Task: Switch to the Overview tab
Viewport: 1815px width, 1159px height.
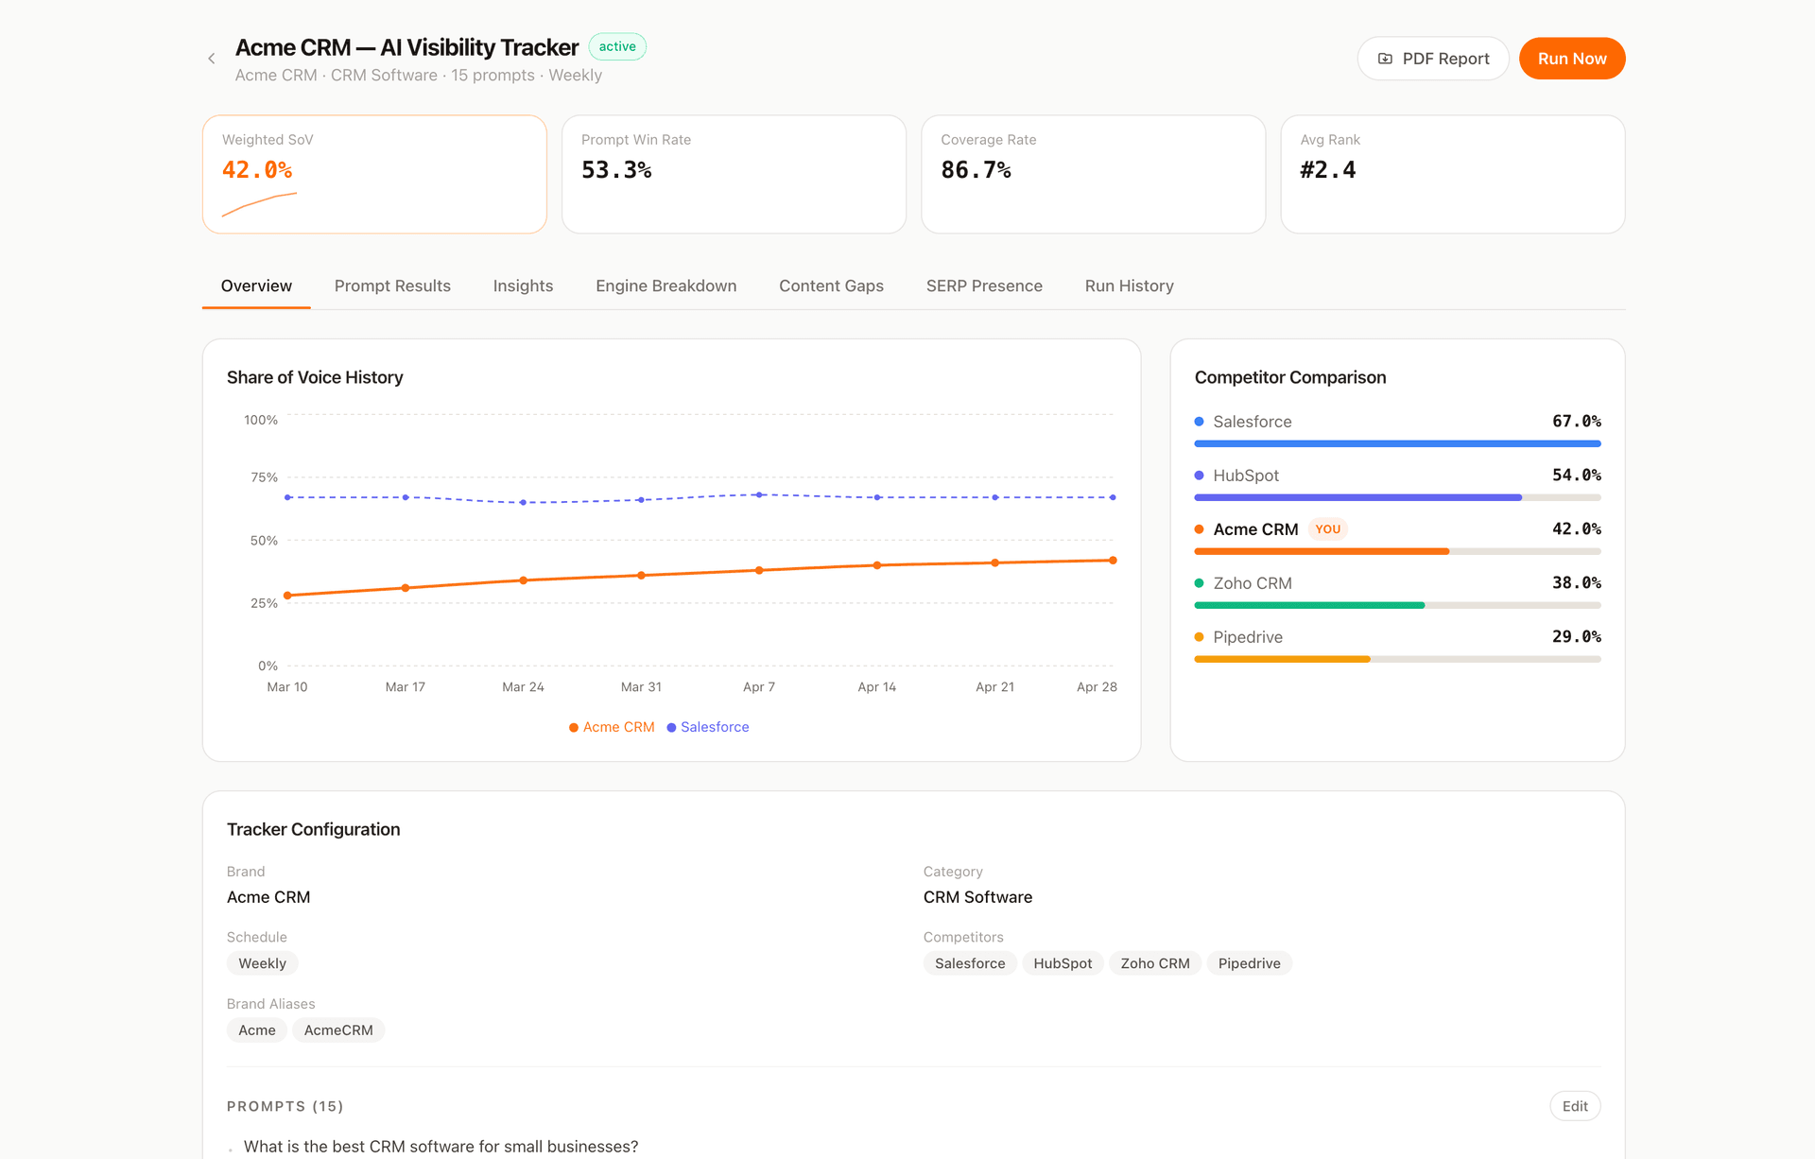Action: (x=256, y=285)
